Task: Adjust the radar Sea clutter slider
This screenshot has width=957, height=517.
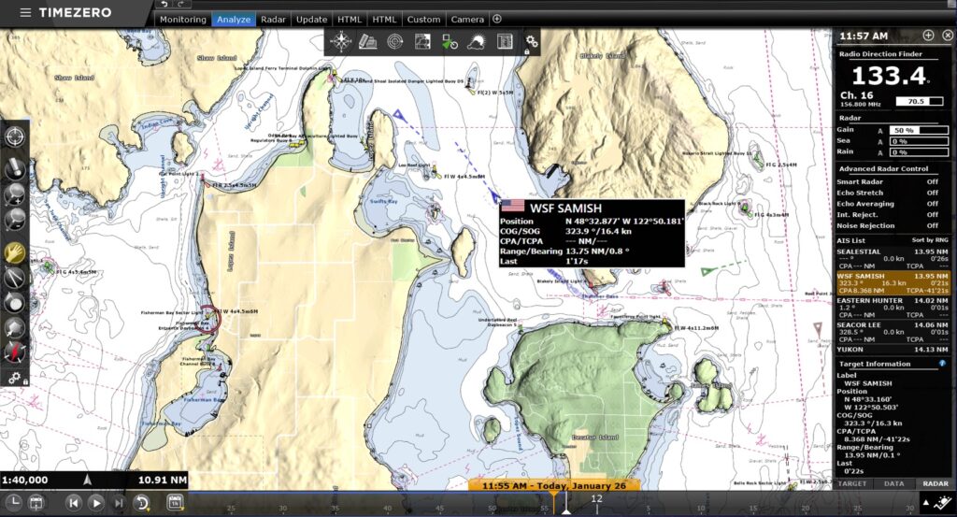Action: [x=919, y=141]
